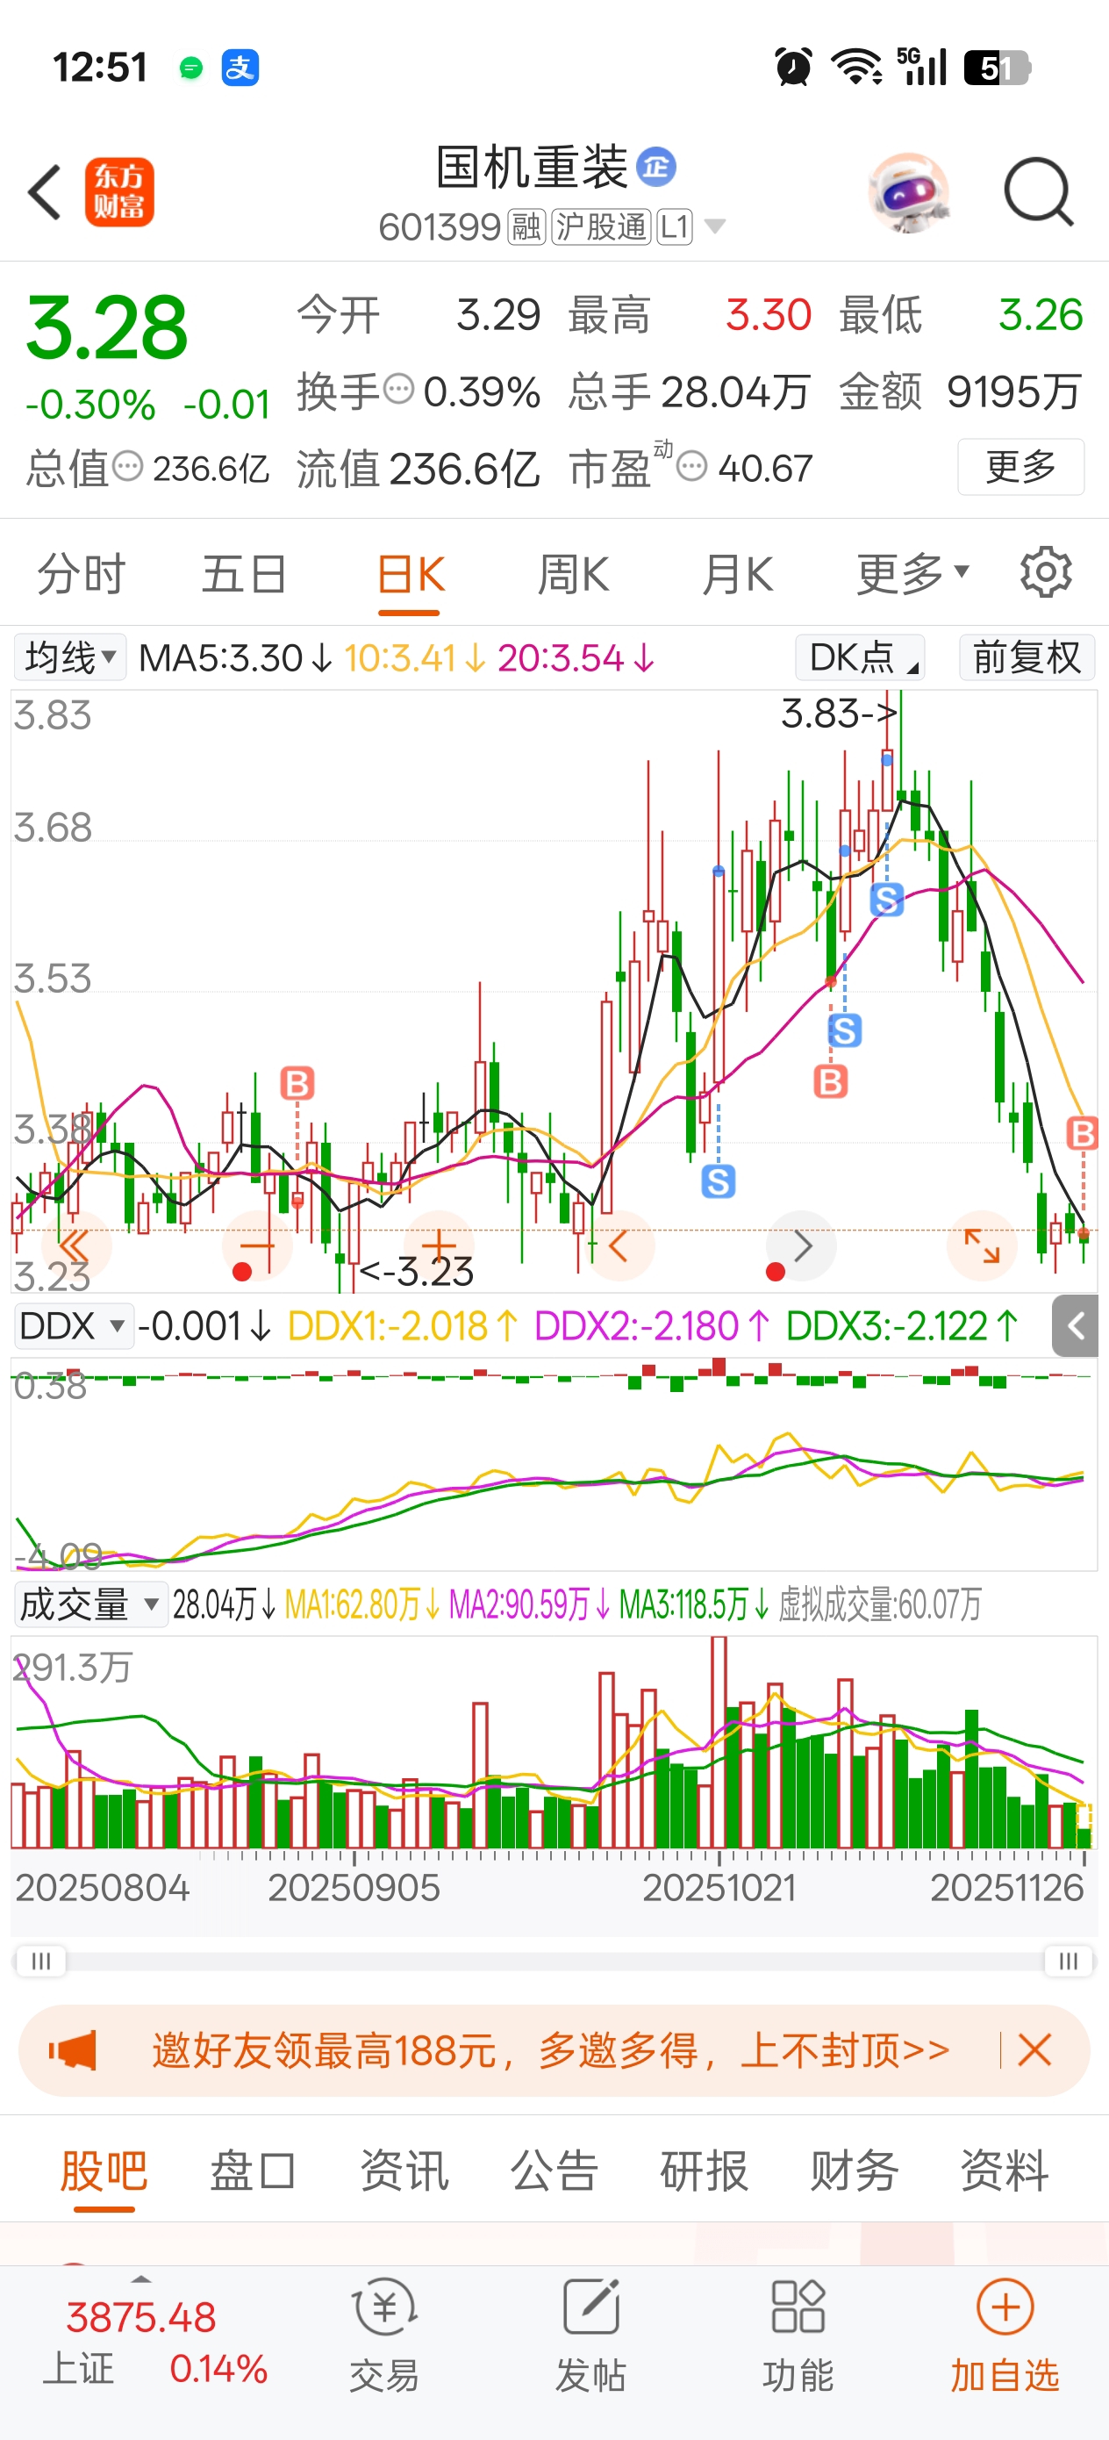Collapse the side panel gray arrow

click(1075, 1326)
